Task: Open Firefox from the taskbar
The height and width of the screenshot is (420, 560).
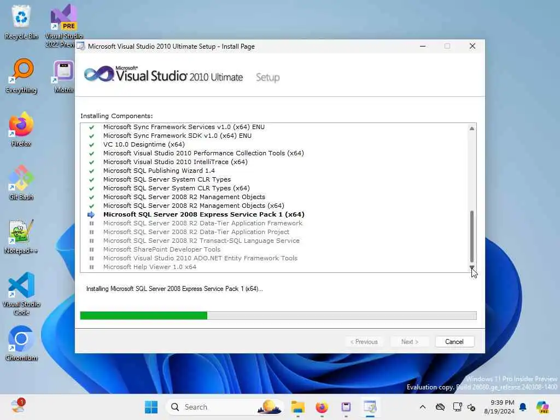Action: coord(322,407)
